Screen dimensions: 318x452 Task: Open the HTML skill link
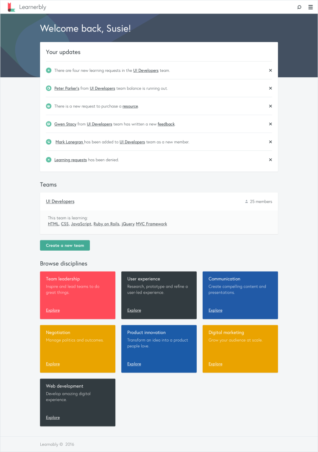coord(53,224)
